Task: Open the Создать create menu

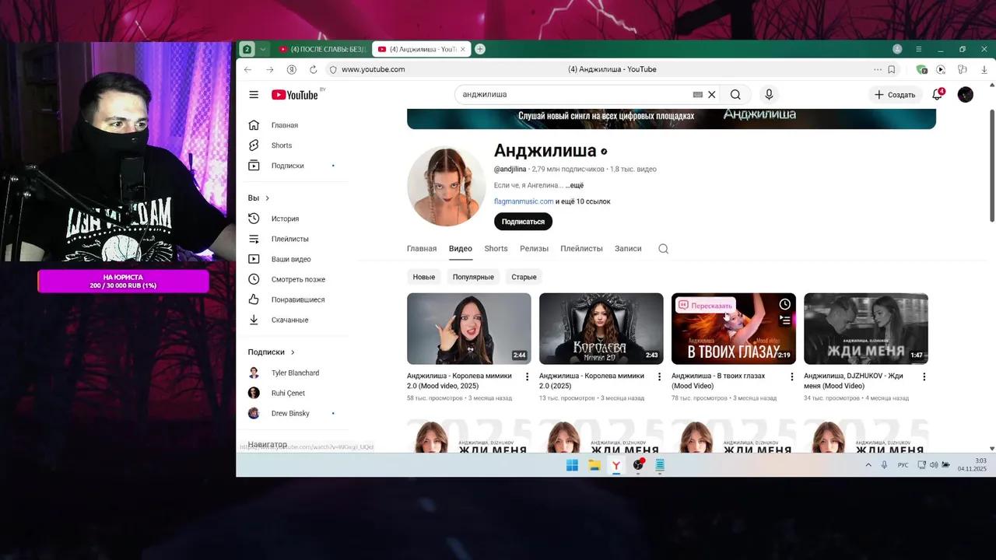Action: coord(894,95)
